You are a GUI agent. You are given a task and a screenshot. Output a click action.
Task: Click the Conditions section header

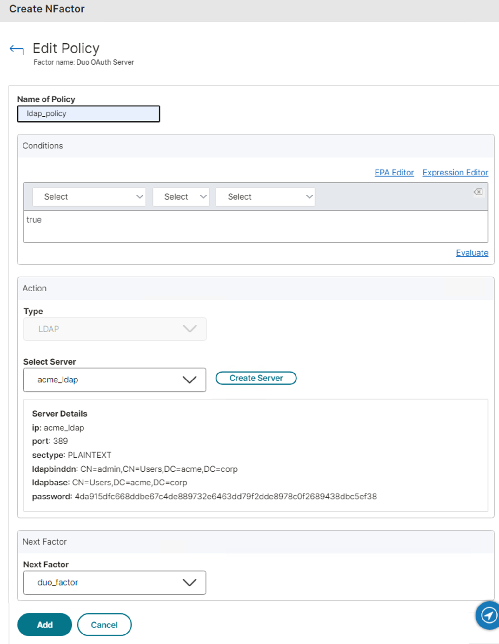tap(43, 146)
